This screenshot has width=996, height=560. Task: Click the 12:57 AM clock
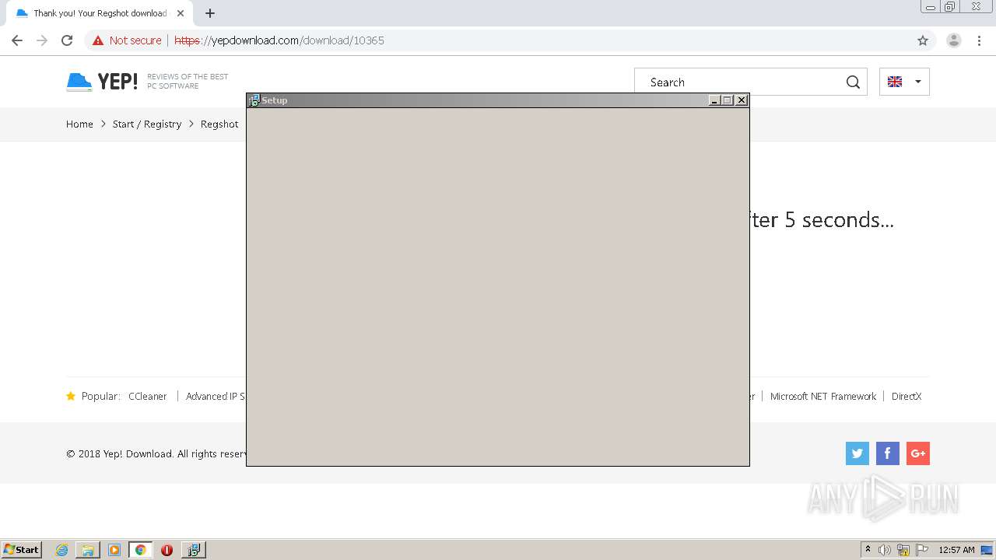click(956, 550)
